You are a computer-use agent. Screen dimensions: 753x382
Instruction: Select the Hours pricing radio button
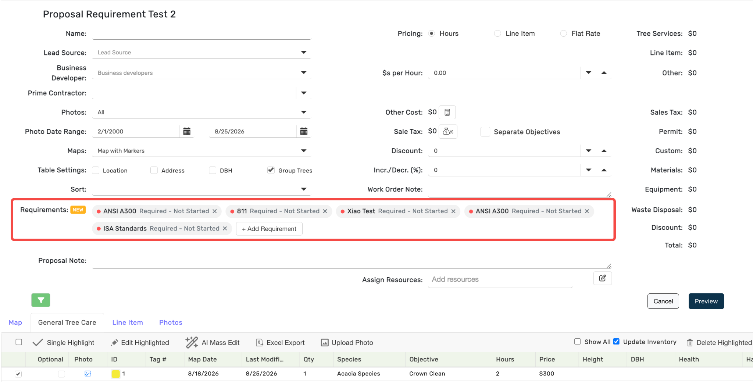pos(432,33)
